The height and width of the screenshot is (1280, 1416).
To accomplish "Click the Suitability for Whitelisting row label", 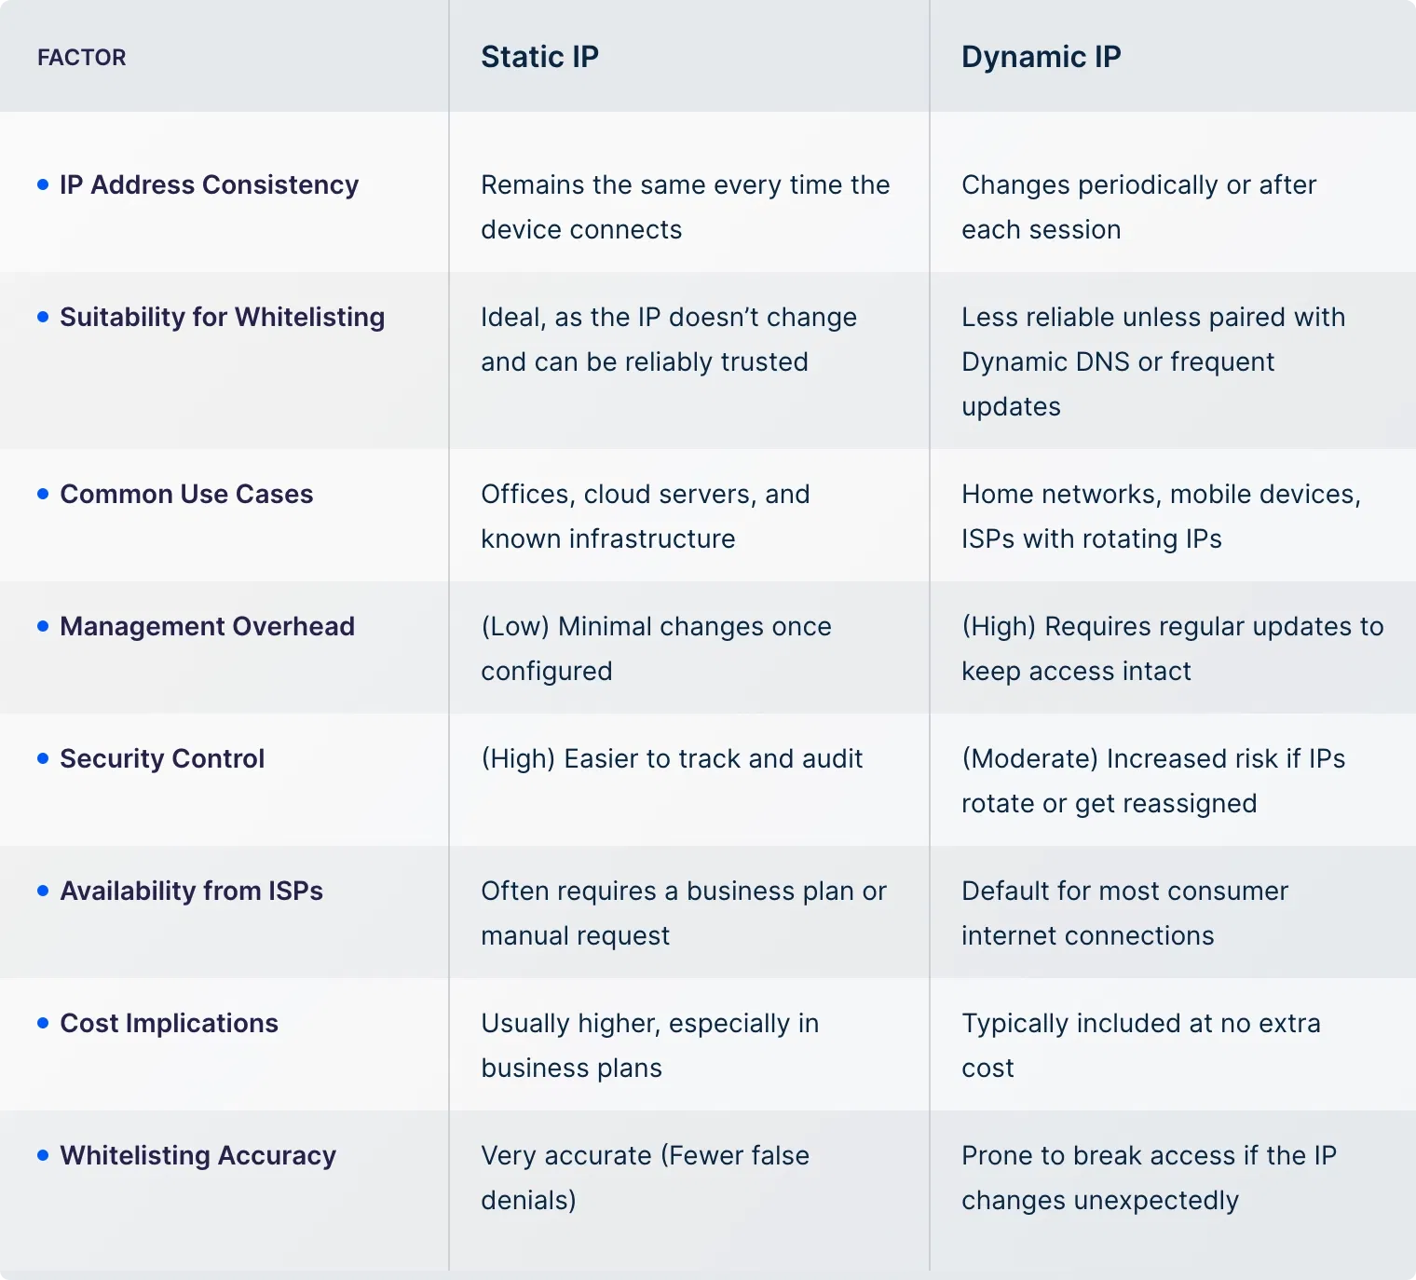I will click(222, 317).
